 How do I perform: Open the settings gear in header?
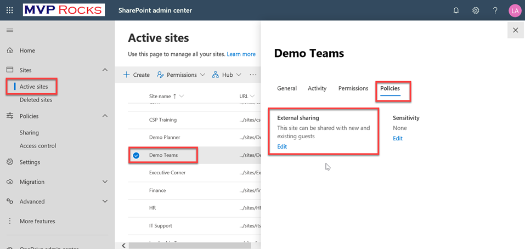click(476, 10)
